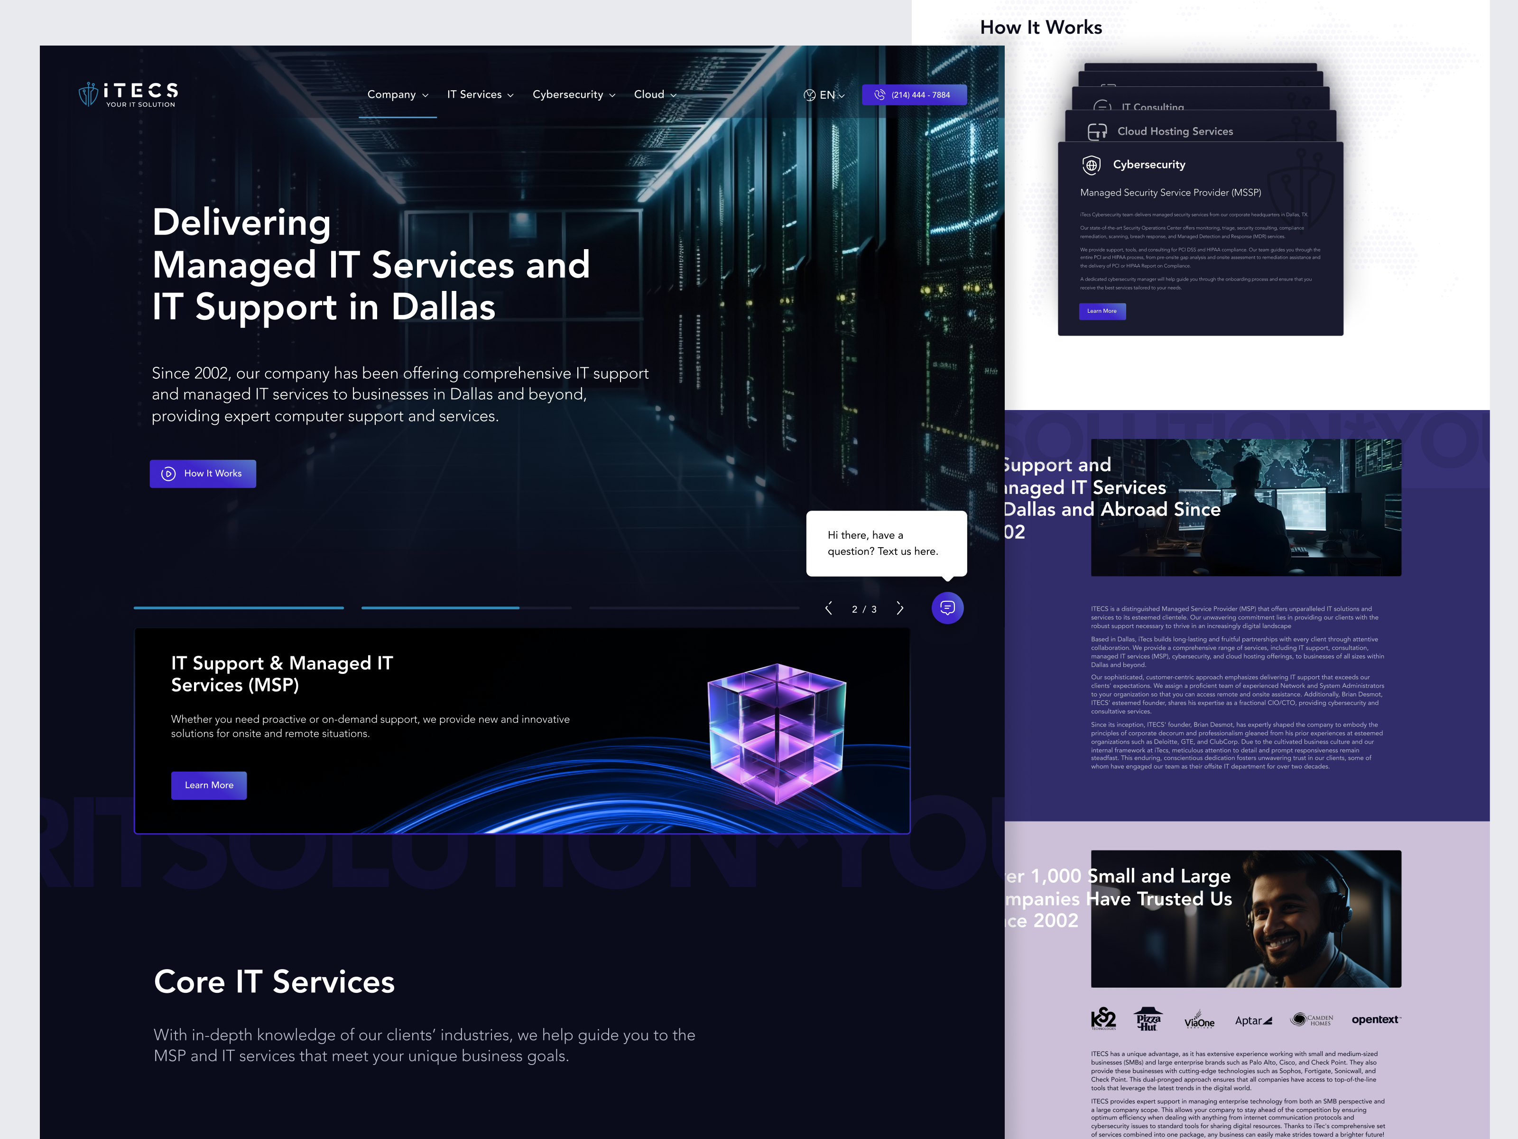
Task: Click the second carousel progress bar
Action: [440, 608]
